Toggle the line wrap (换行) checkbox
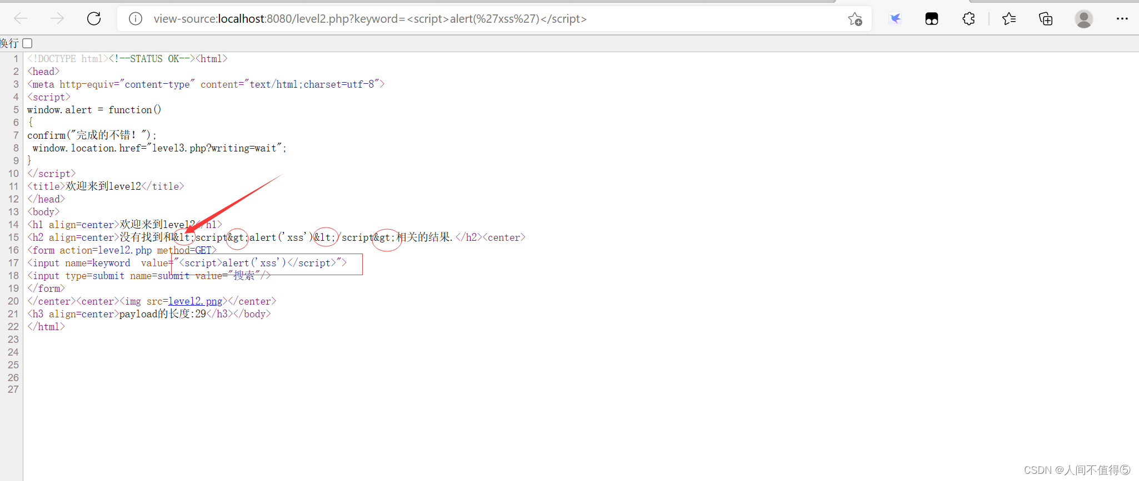This screenshot has height=481, width=1139. [x=27, y=43]
